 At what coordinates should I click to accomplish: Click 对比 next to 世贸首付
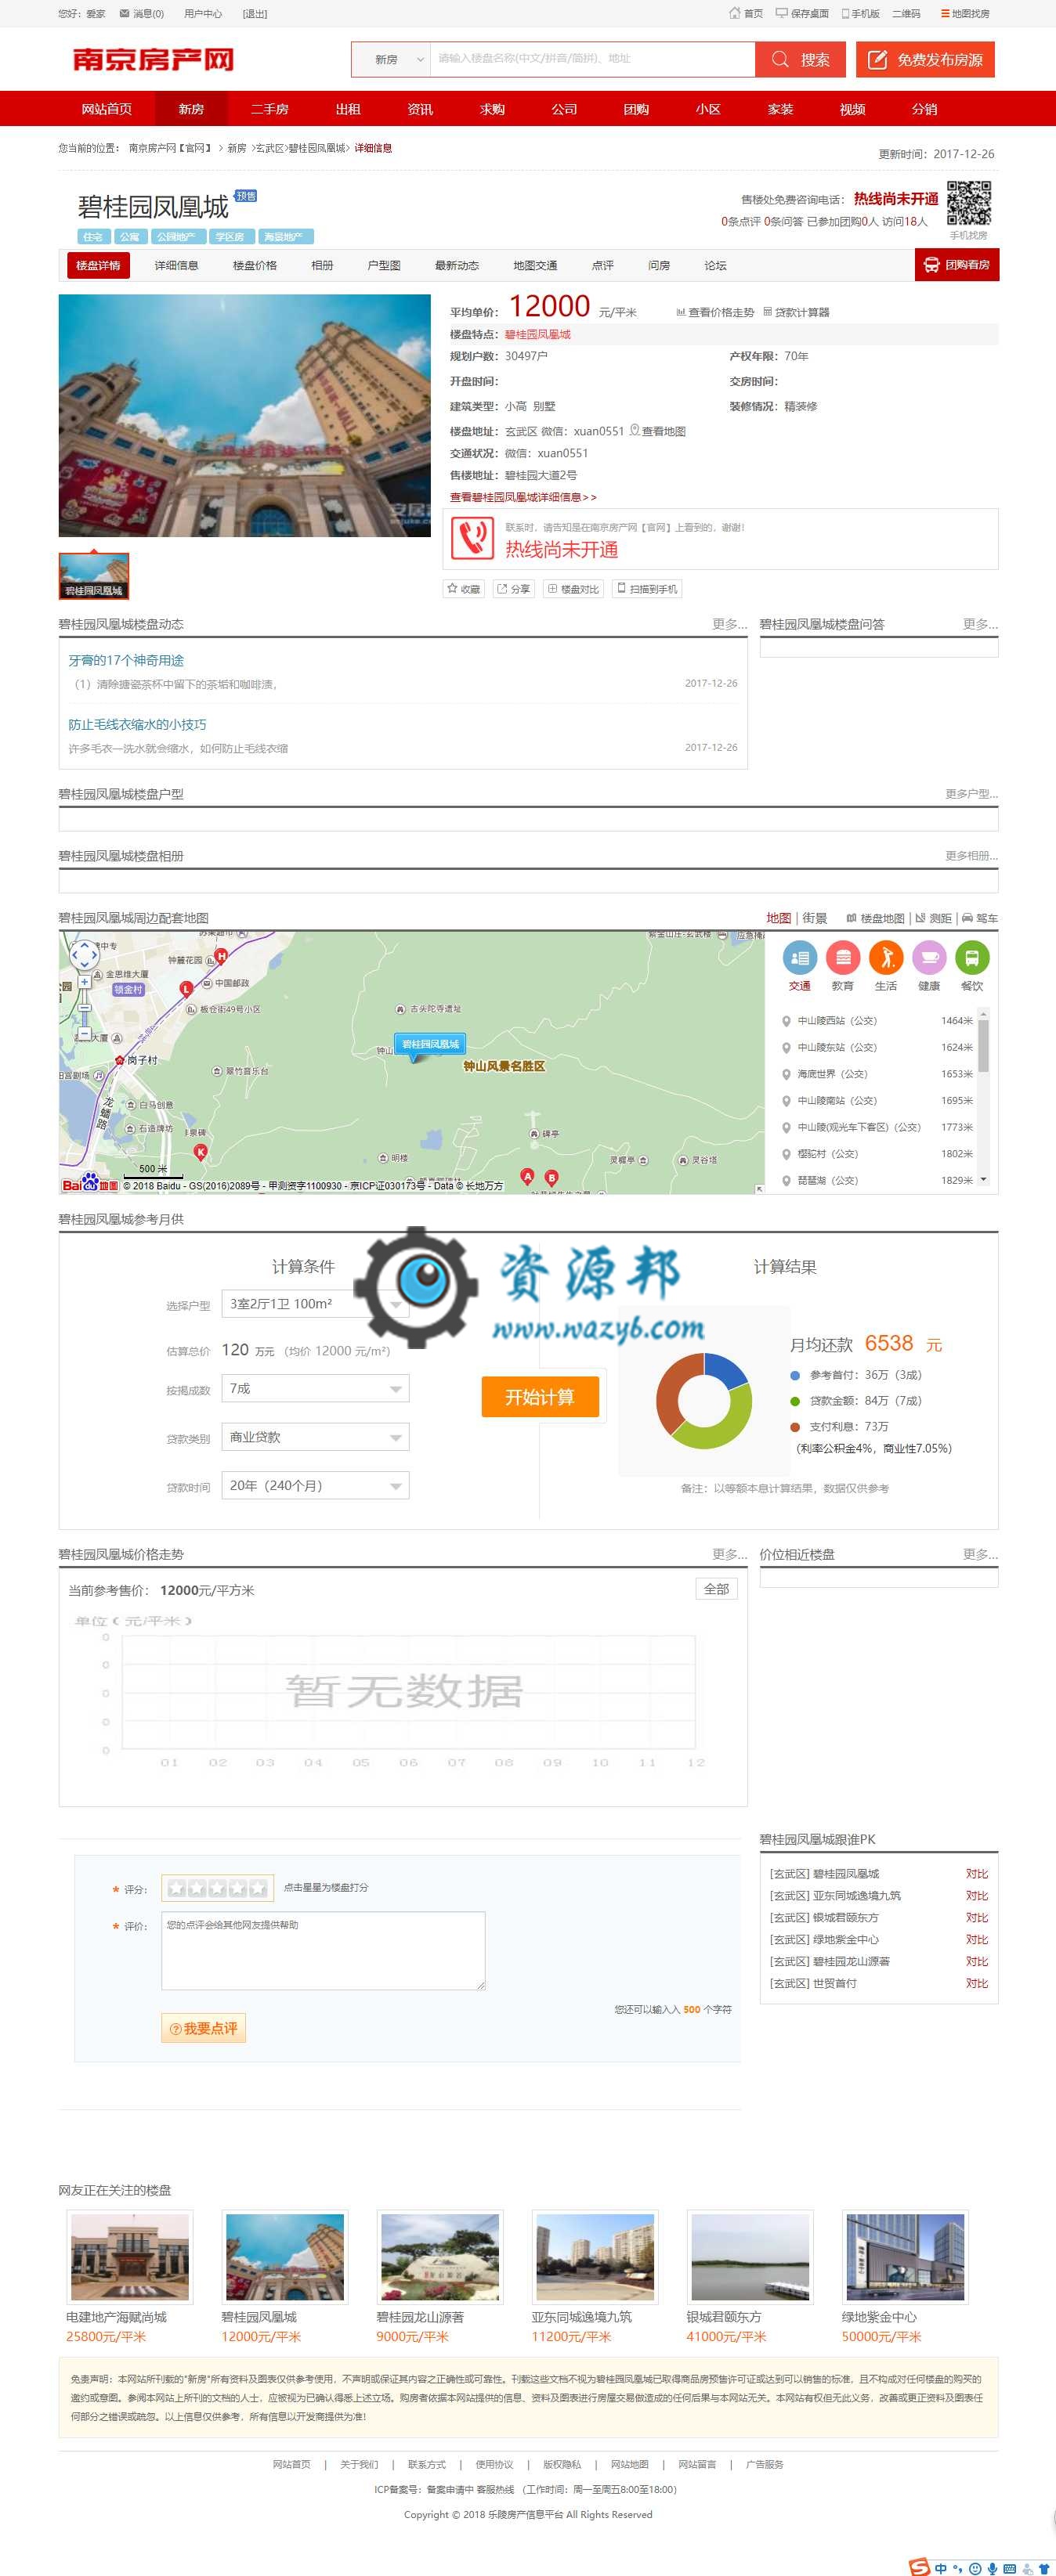click(x=977, y=1983)
